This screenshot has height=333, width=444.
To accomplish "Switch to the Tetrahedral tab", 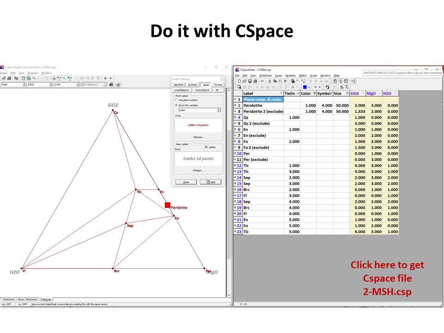I will coord(8,299).
